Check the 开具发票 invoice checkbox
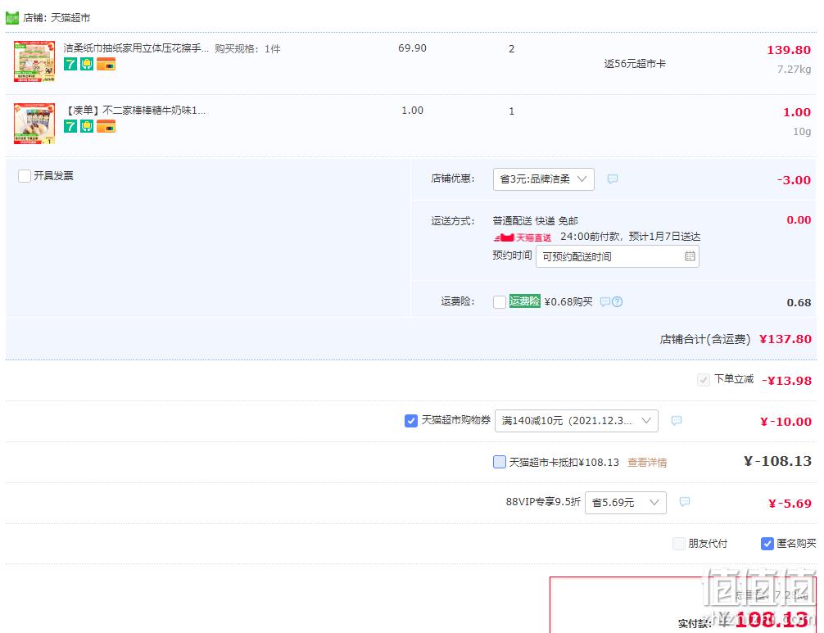 point(25,175)
